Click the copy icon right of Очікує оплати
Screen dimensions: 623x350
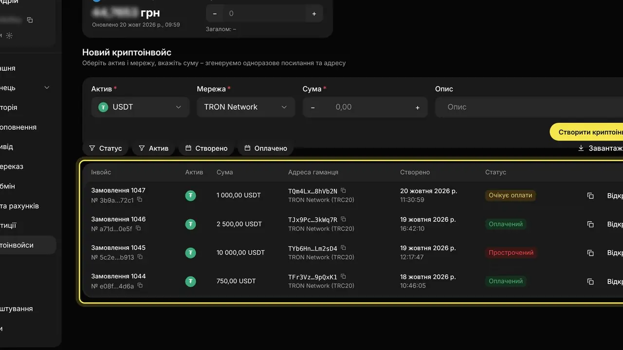point(590,195)
